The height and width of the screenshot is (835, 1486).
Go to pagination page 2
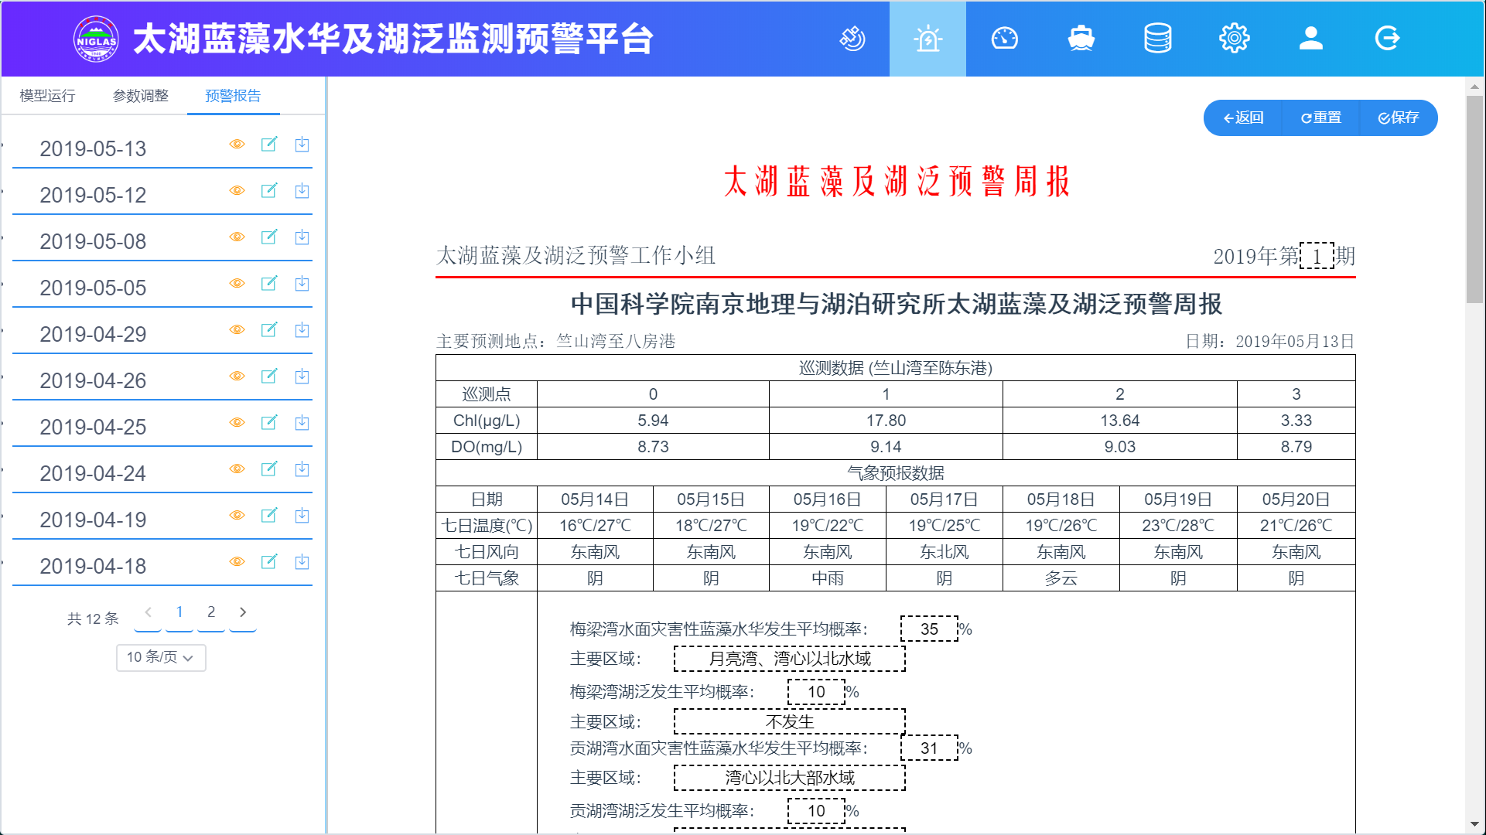(211, 612)
